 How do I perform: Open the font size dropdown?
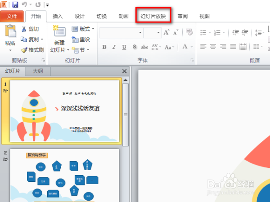pyautogui.click(x=158, y=32)
